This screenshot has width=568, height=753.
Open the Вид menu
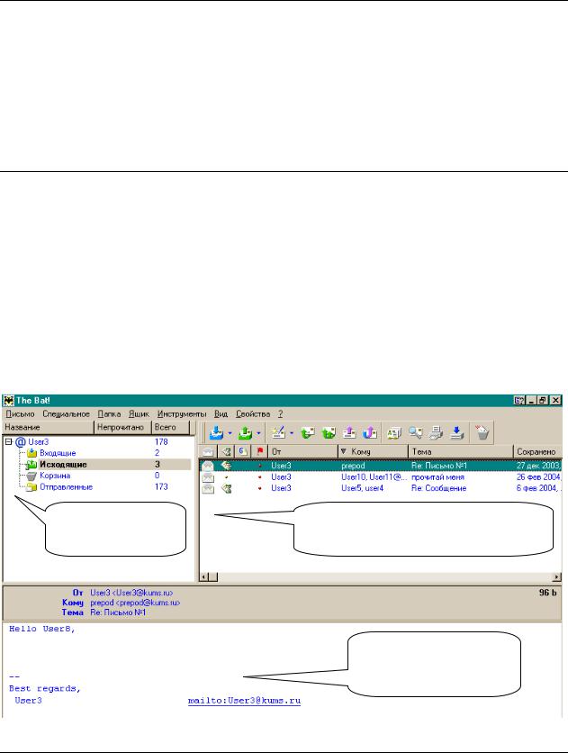221,414
